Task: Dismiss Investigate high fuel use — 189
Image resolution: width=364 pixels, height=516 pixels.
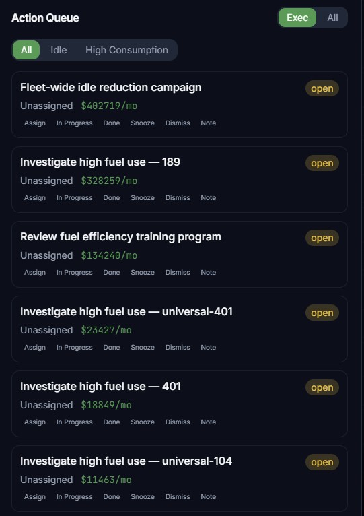Action: (x=178, y=198)
